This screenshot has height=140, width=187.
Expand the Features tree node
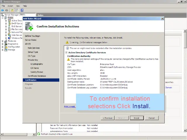click(x=3, y=41)
